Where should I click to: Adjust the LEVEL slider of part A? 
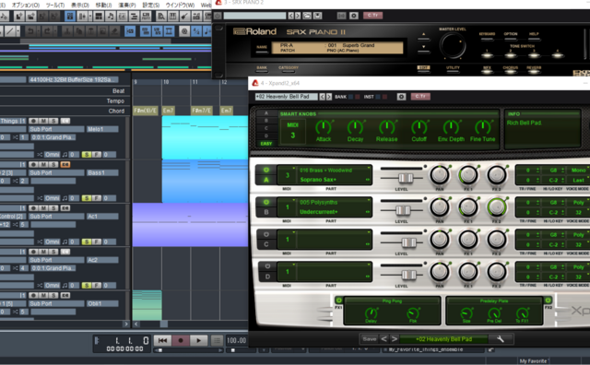point(406,178)
